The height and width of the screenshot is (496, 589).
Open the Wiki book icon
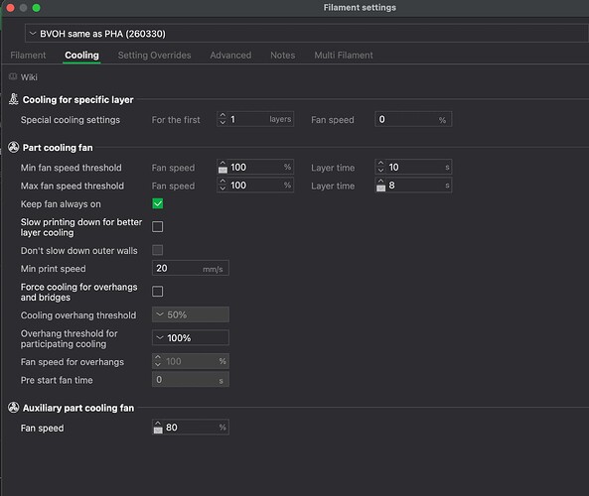coord(13,77)
